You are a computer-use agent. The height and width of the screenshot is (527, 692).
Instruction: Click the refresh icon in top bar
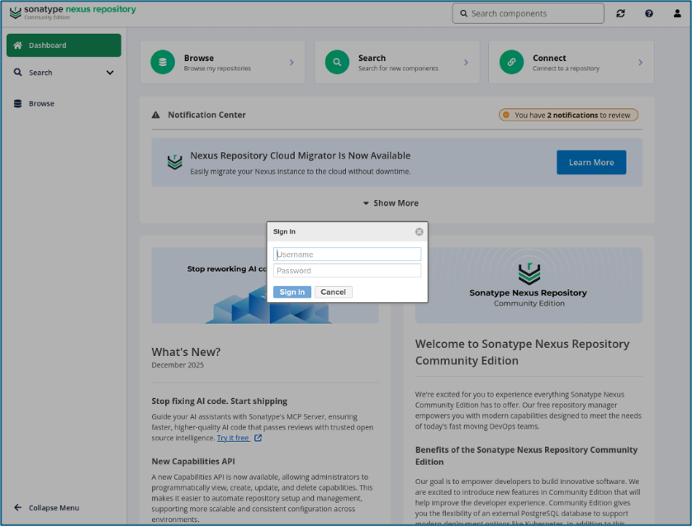click(621, 14)
